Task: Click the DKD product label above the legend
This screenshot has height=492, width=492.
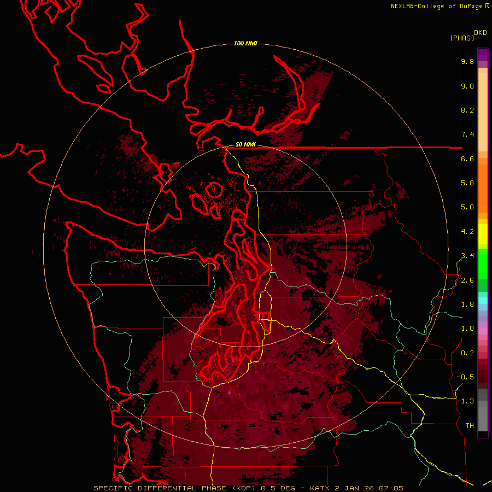Action: click(481, 33)
